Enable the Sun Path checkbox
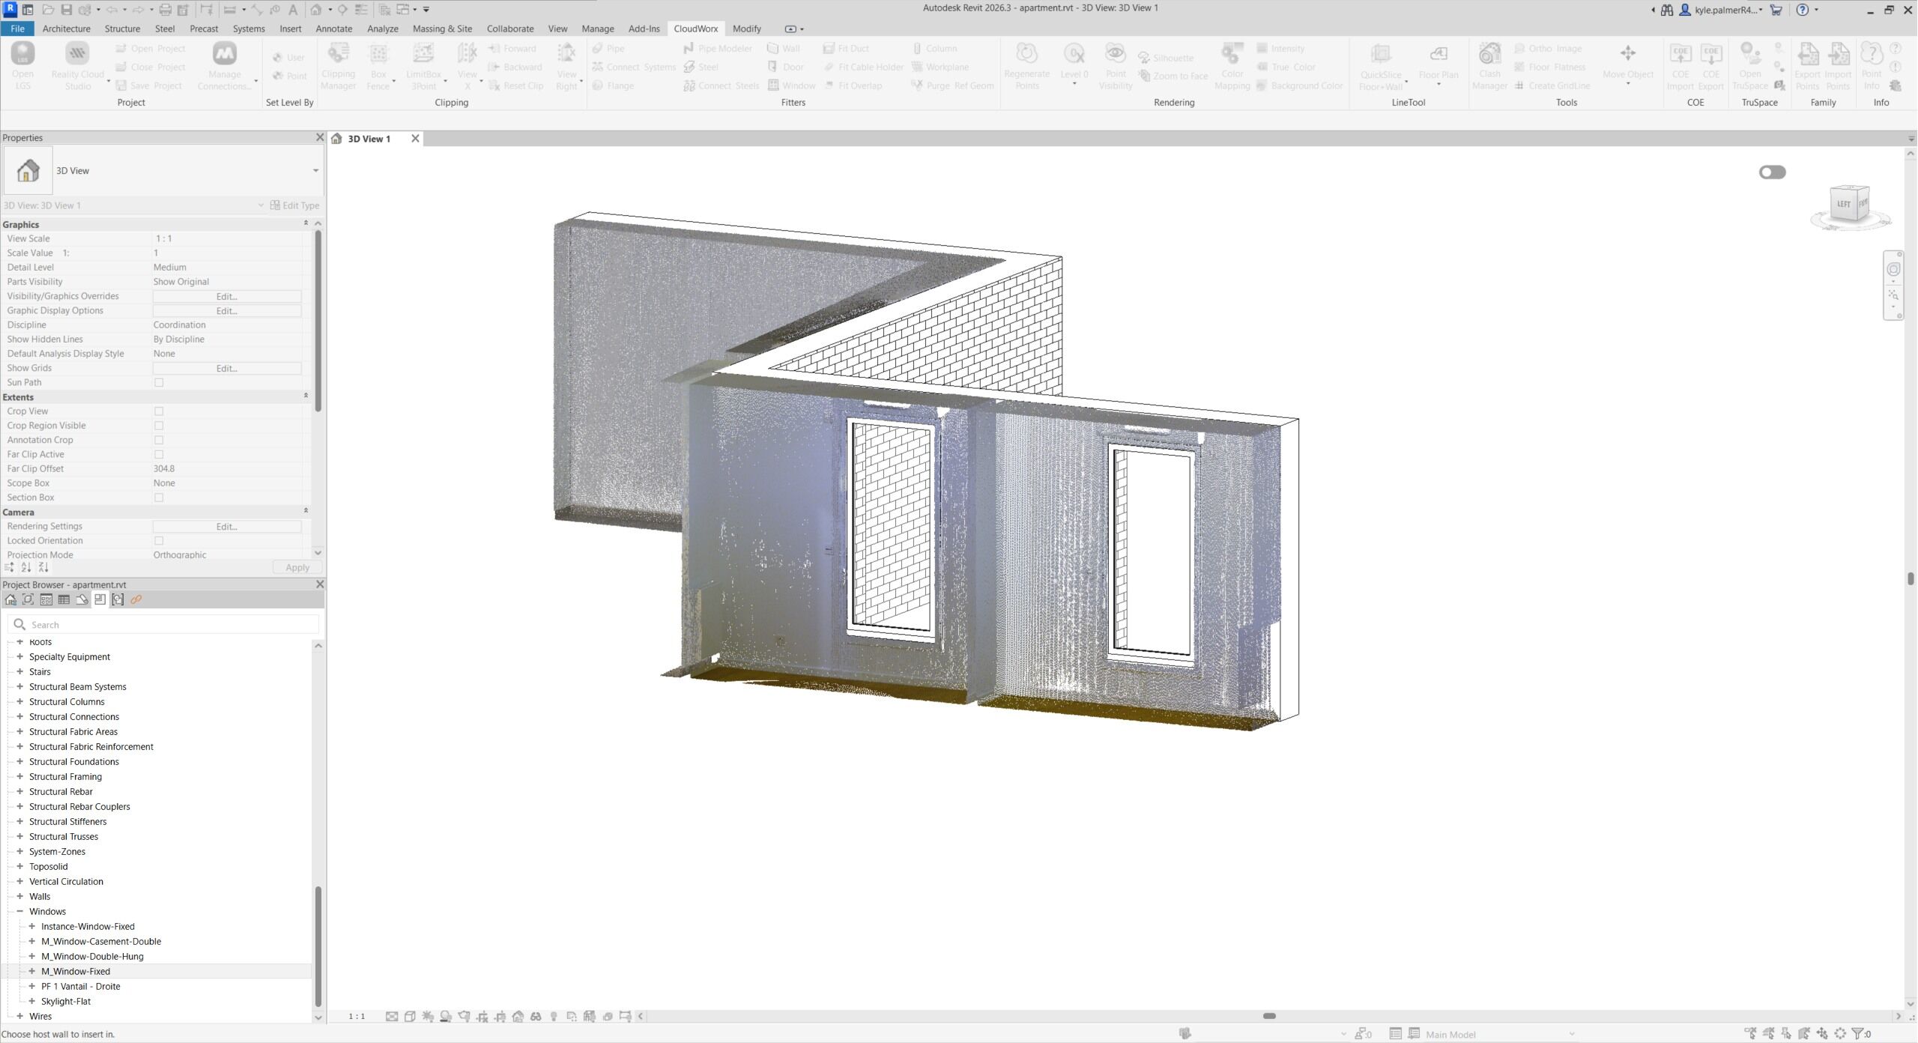 (159, 382)
